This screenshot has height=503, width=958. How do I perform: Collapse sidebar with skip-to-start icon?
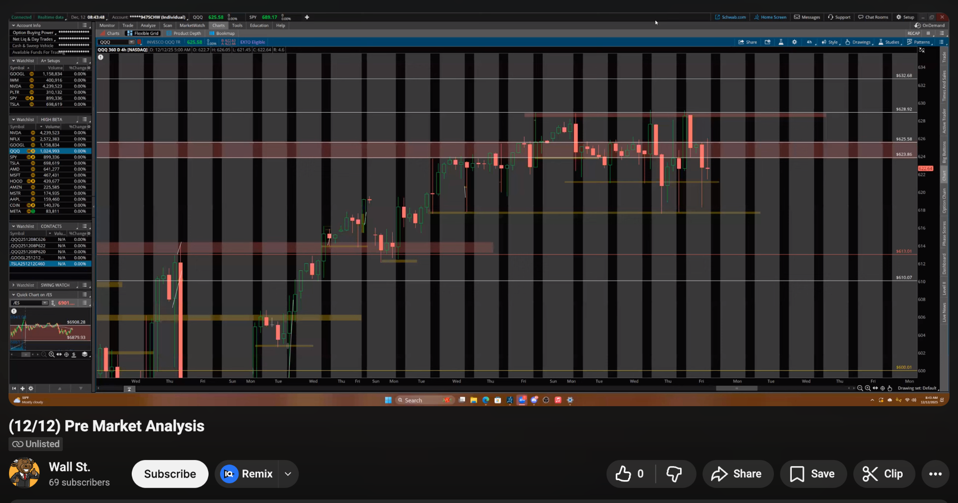pyautogui.click(x=14, y=388)
